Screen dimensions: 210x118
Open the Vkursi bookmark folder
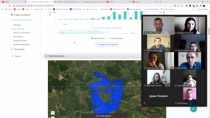pos(48,9)
